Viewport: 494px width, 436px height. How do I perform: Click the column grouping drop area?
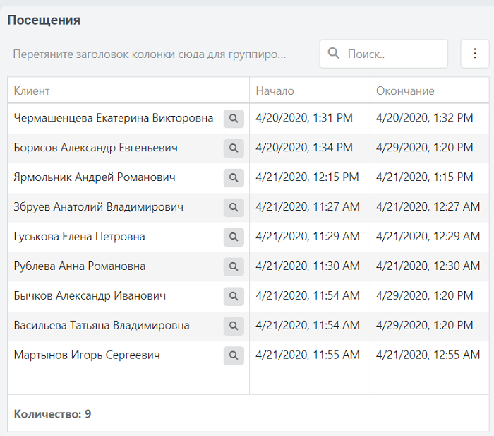pos(150,54)
